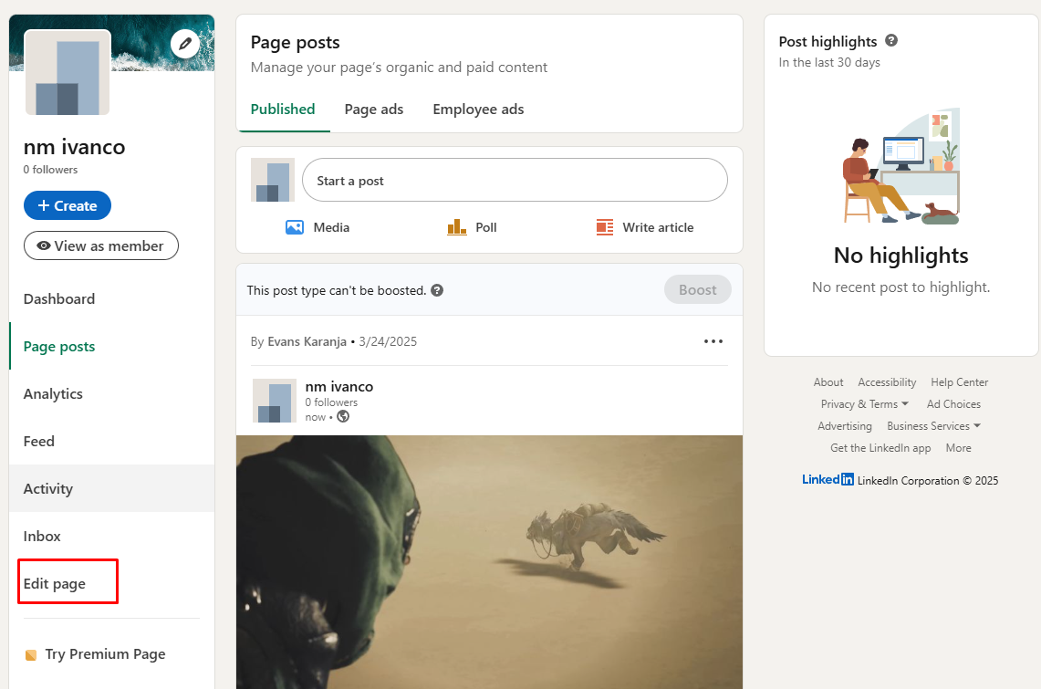Select Page posts in sidebar menu
This screenshot has width=1041, height=689.
pos(59,346)
